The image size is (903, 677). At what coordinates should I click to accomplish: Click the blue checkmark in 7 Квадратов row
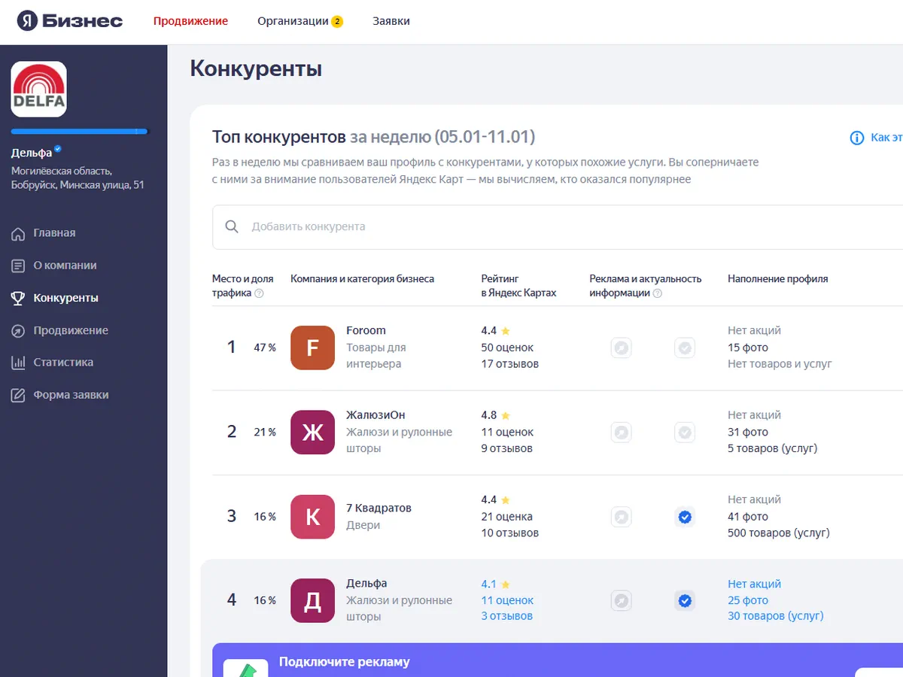685,517
